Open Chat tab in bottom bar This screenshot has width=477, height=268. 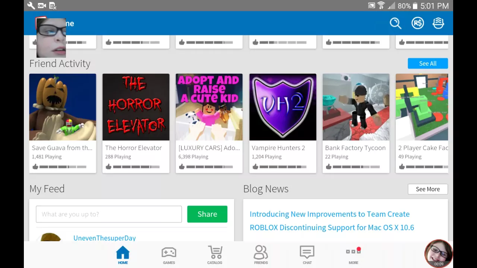pos(307,255)
